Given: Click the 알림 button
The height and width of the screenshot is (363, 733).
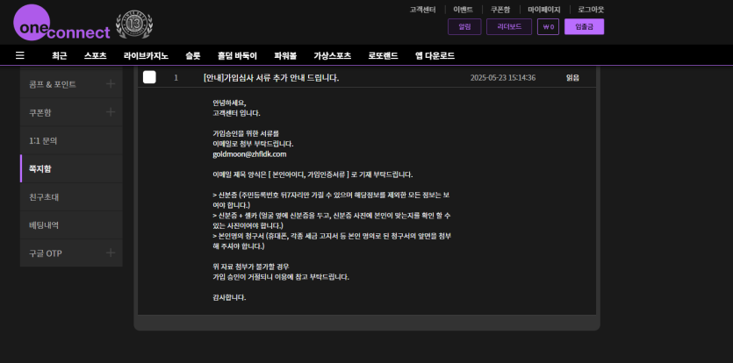Looking at the screenshot, I should pos(464,26).
